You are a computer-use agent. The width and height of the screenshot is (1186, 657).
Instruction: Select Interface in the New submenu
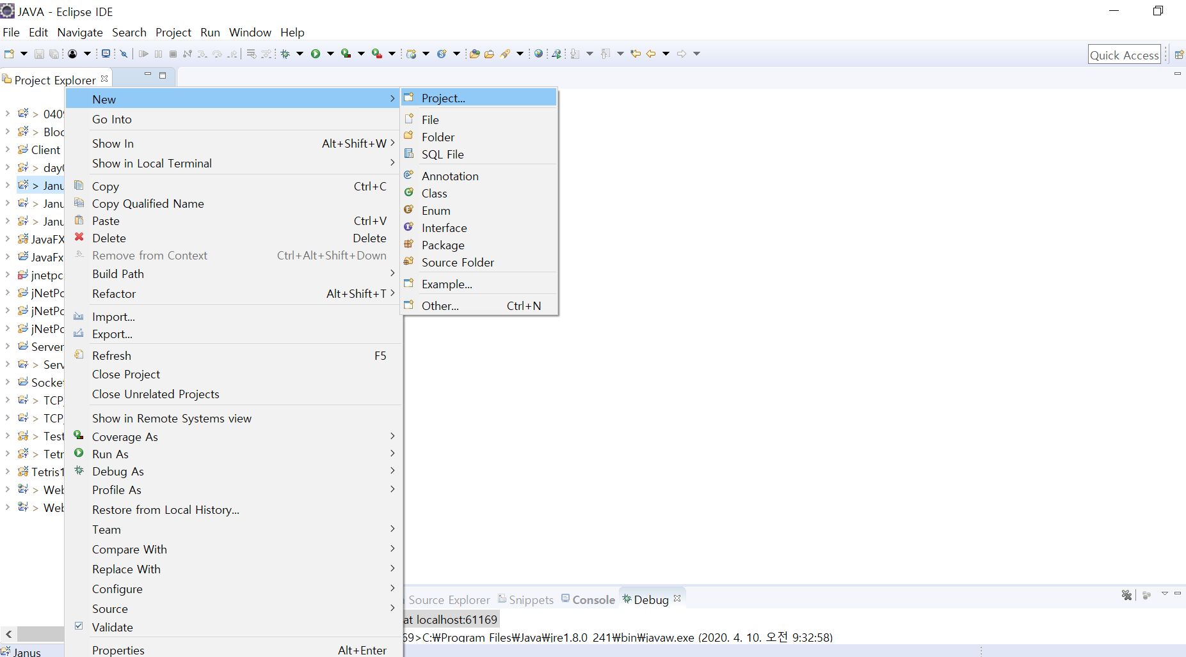(479, 228)
